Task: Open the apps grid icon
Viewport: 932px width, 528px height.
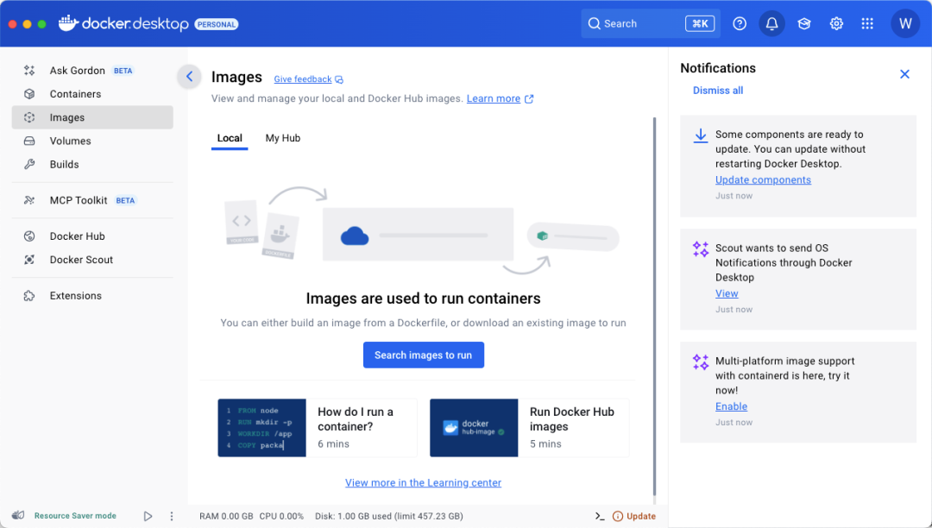Action: pyautogui.click(x=867, y=24)
